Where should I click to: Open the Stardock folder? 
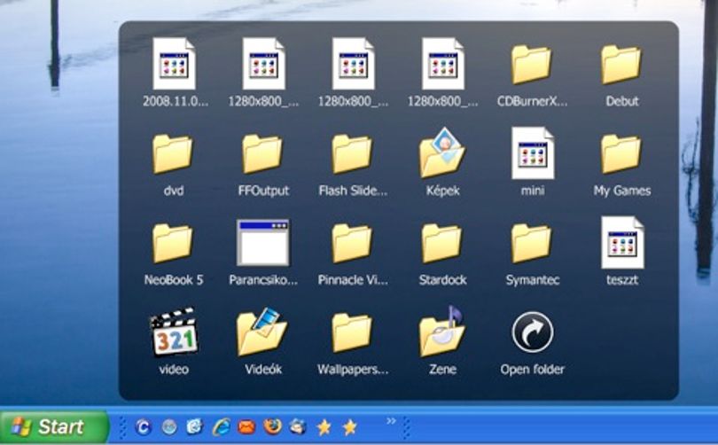point(441,244)
